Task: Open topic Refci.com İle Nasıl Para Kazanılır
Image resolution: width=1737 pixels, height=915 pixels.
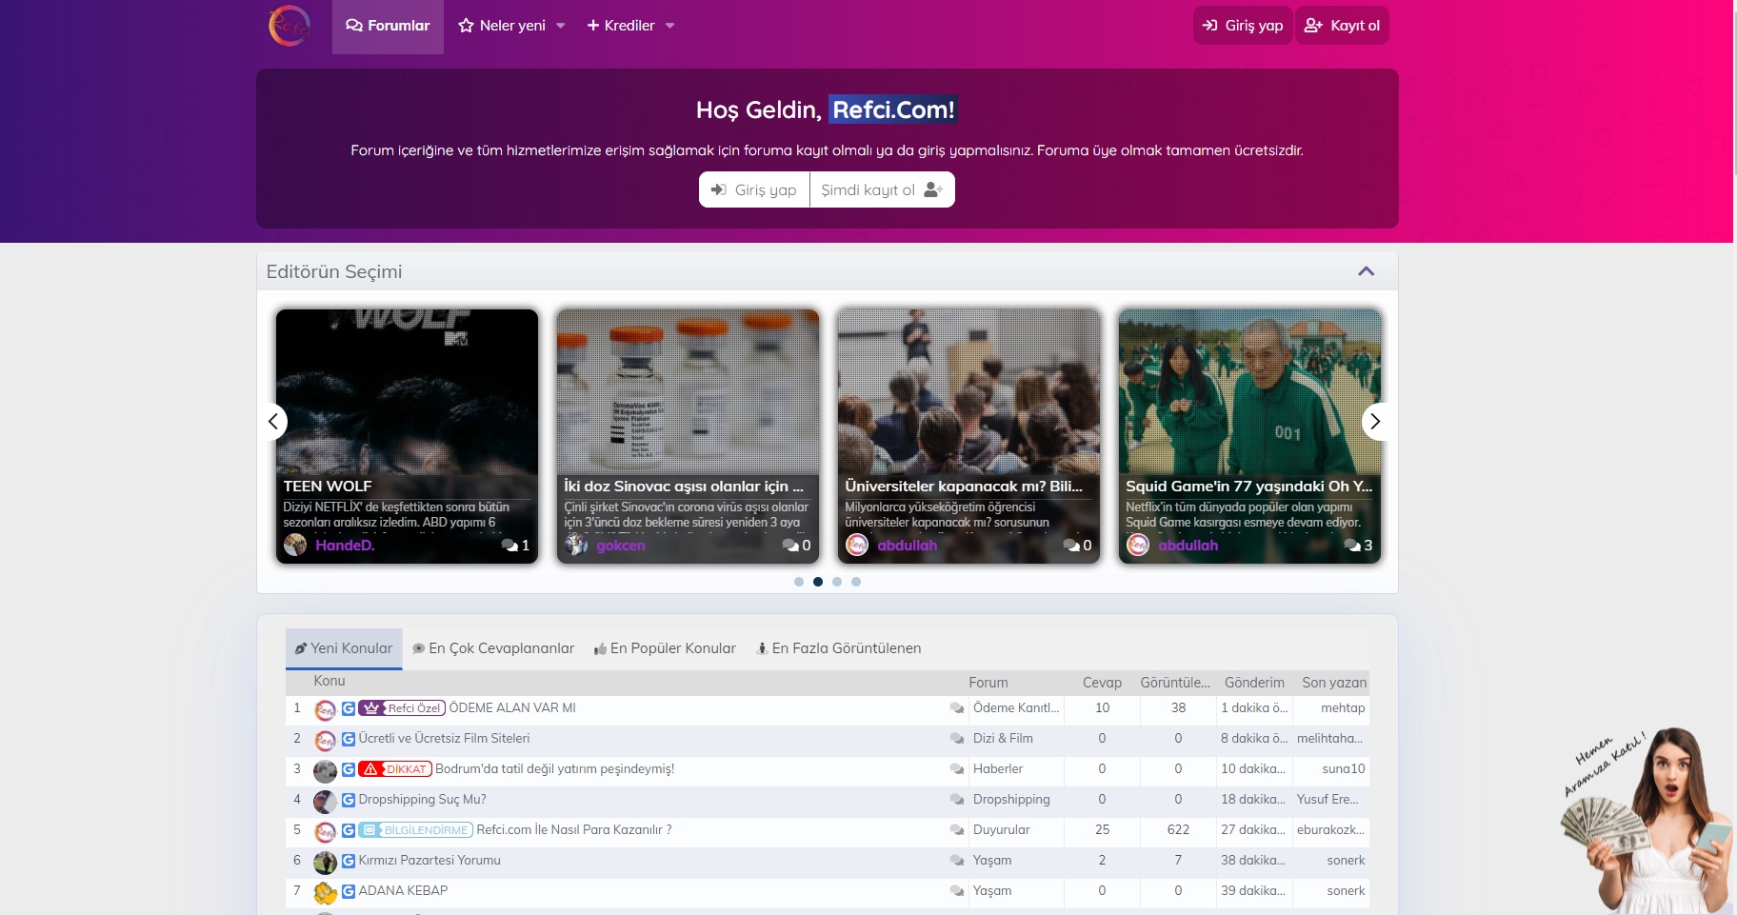Action: (x=574, y=829)
